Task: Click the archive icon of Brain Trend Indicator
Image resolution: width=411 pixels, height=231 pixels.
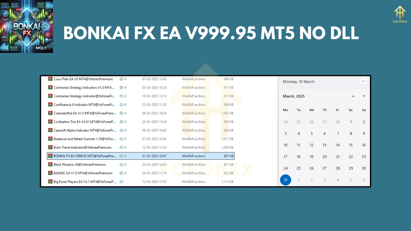Action: 50,147
